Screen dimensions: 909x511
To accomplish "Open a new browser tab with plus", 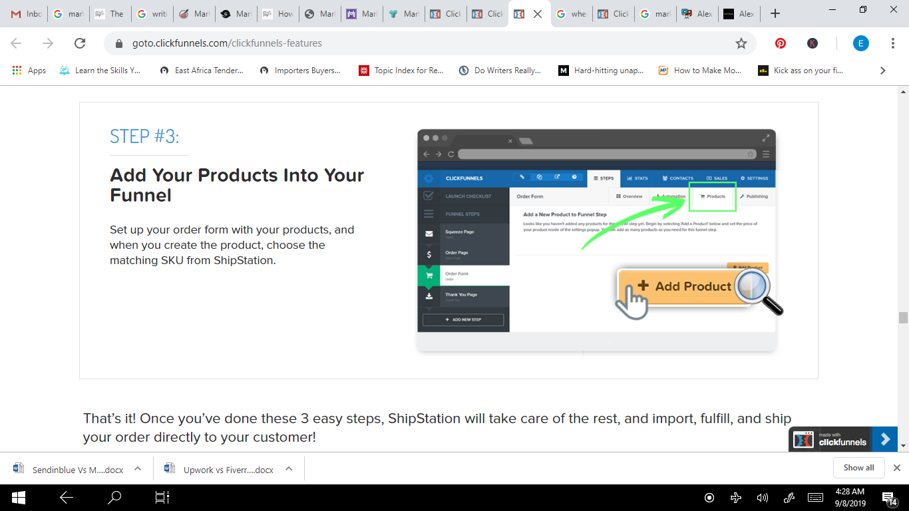I will click(x=775, y=14).
